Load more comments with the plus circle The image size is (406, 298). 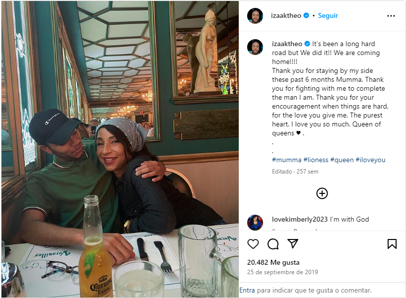pos(322,193)
